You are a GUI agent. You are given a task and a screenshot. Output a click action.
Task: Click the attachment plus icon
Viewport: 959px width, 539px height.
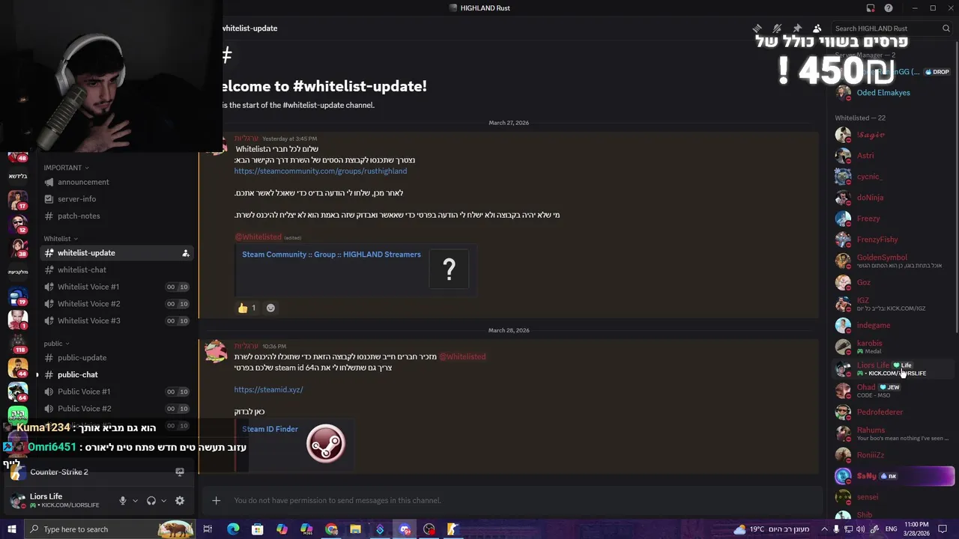pyautogui.click(x=216, y=501)
